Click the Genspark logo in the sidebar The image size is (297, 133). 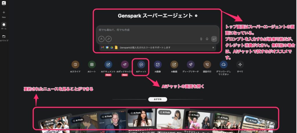click(4, 3)
